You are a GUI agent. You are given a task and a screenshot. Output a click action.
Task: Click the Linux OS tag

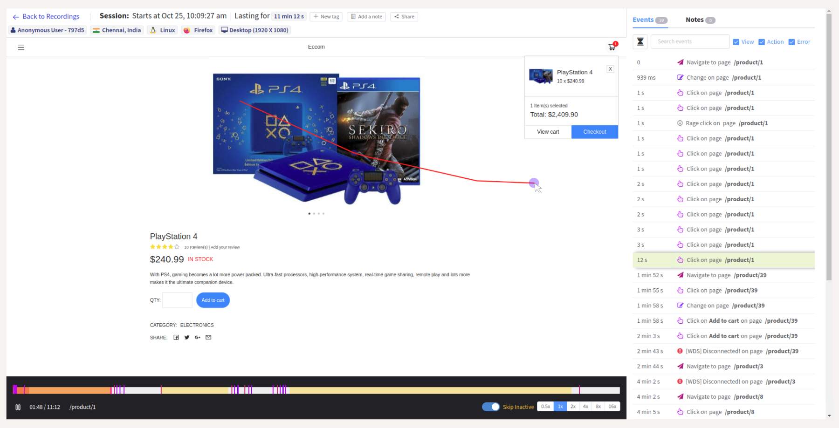tap(162, 30)
